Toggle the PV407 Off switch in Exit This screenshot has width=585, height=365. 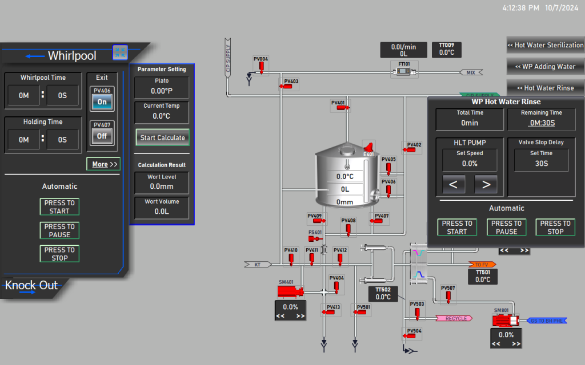click(x=102, y=136)
